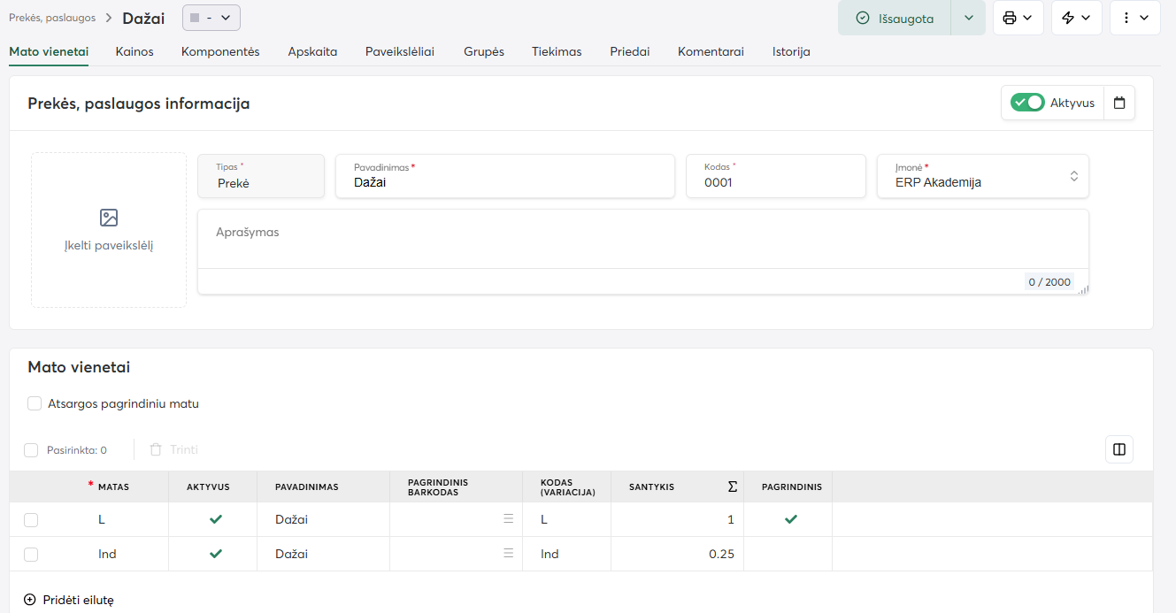Toggle the Aktyvus switch
Viewport: 1176px width, 613px height.
(x=1028, y=103)
